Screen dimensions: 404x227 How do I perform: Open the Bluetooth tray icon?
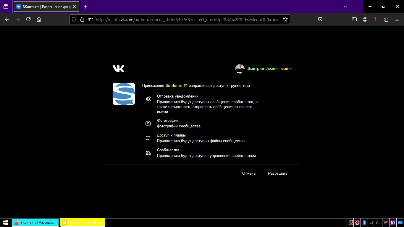[364, 223]
